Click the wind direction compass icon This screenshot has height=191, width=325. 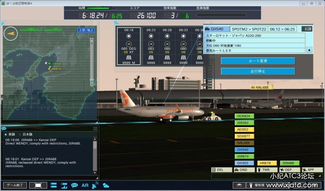[11, 33]
